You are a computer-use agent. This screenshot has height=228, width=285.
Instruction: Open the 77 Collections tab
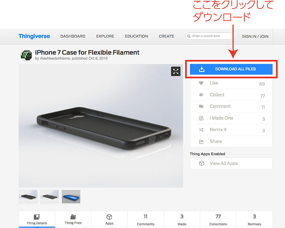tap(218, 219)
